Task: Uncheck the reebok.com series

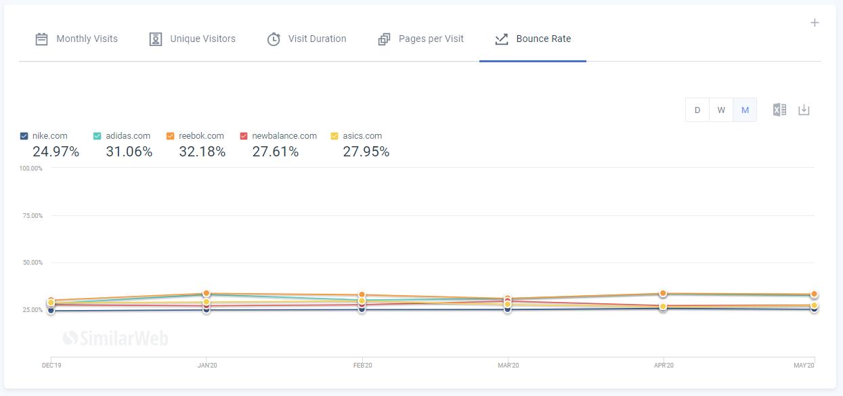Action: tap(171, 136)
